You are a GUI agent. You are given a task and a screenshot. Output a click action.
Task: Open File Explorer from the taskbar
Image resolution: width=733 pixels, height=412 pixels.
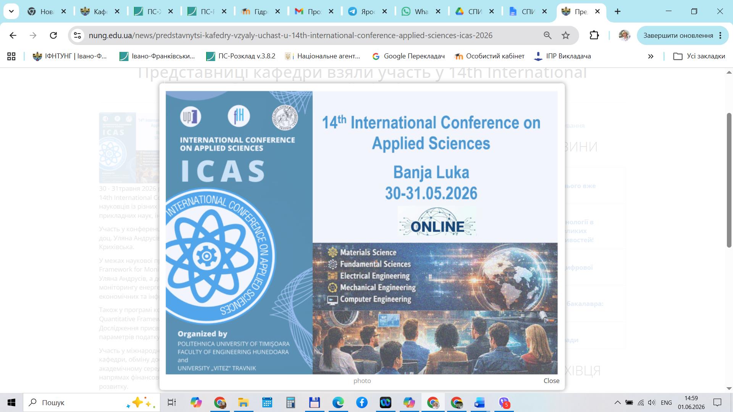(243, 402)
